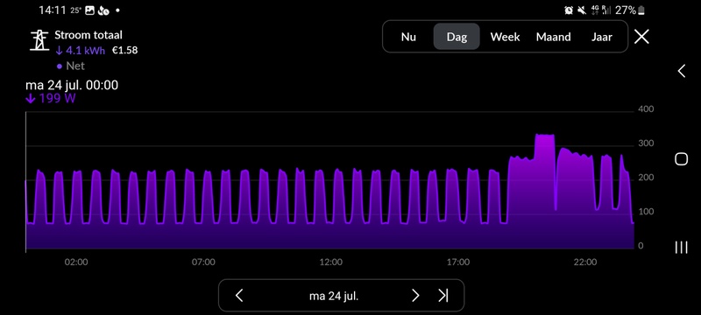Tap the electricity pylon icon
701x315 pixels.
[x=39, y=40]
